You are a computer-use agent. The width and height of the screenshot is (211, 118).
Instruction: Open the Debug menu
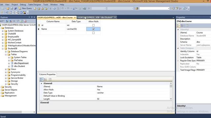23,5
